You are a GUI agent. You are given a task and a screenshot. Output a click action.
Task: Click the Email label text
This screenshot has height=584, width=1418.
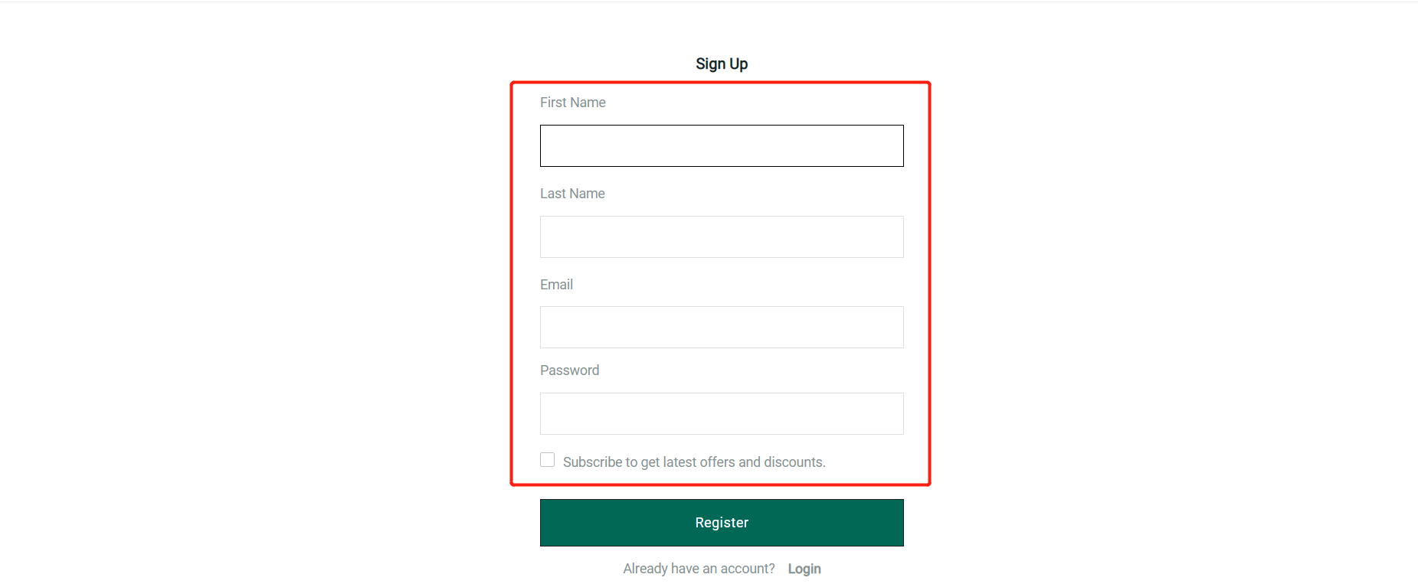[556, 285]
